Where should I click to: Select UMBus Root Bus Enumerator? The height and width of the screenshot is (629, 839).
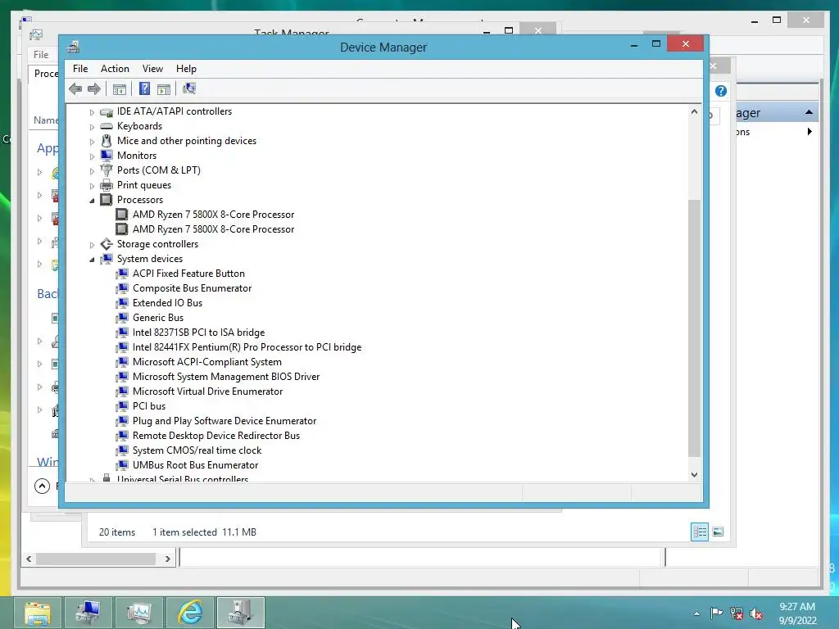click(195, 465)
